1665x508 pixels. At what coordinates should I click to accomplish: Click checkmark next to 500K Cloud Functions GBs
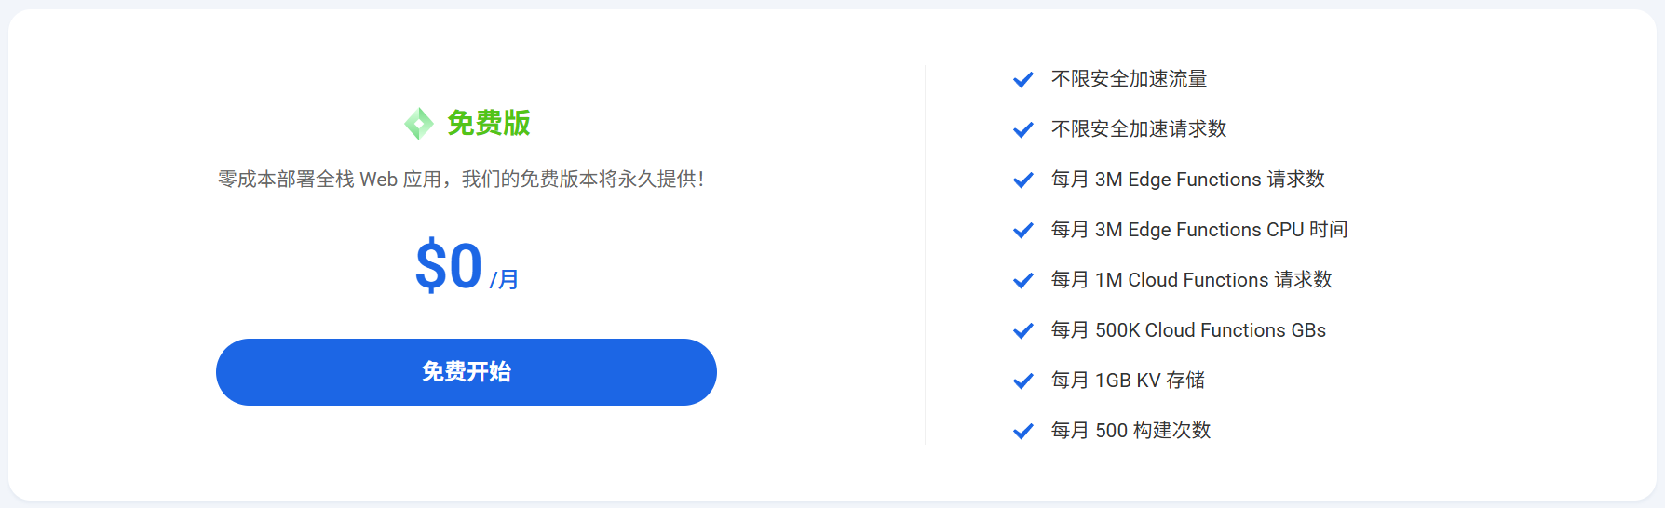[x=1022, y=331]
